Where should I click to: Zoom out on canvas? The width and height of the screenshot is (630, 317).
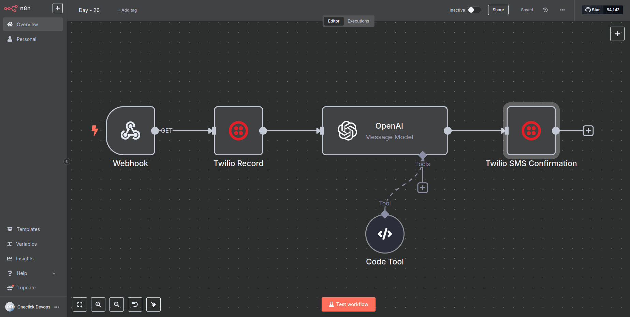click(x=117, y=304)
